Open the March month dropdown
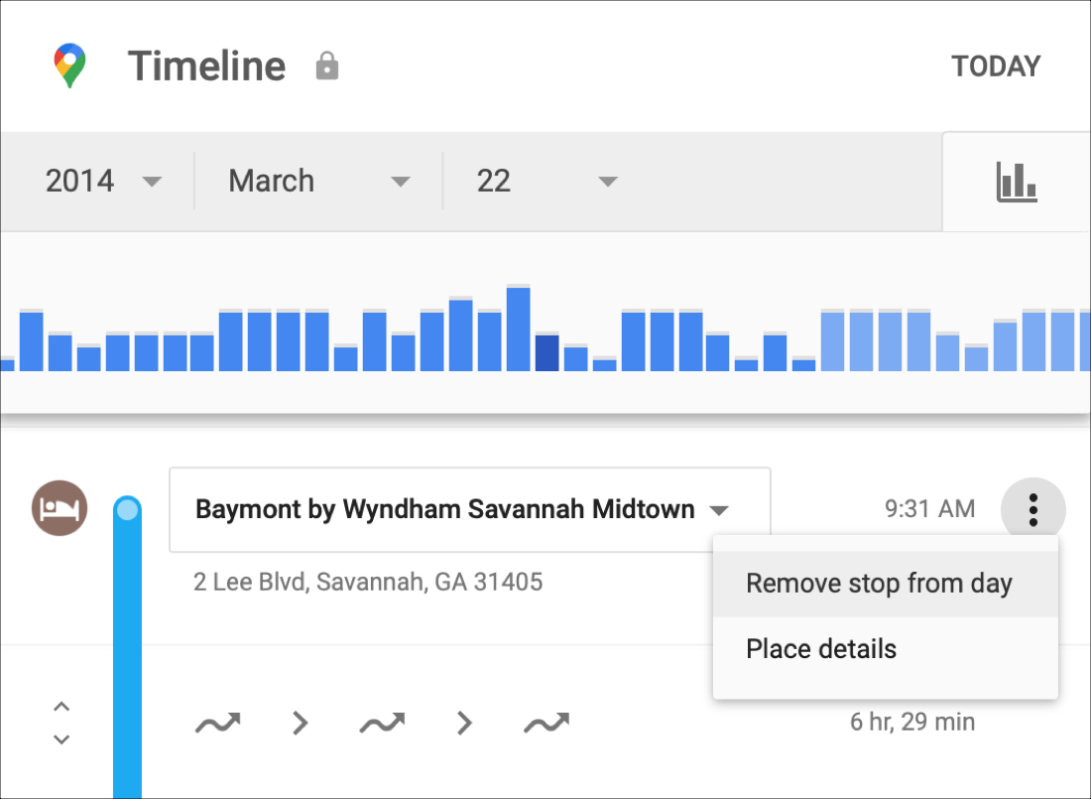Screen dimensions: 1091x799 click(318, 181)
